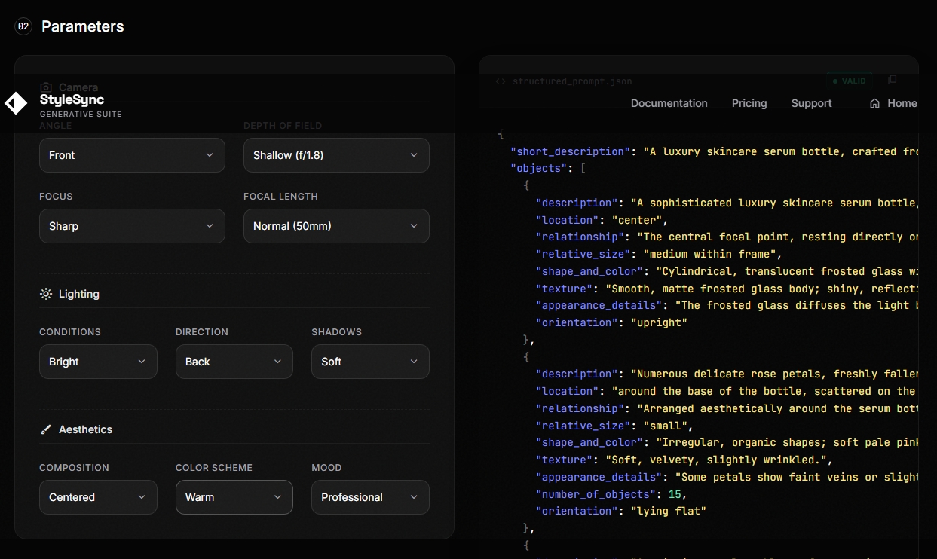
Task: Open the Support nav link
Action: click(812, 103)
